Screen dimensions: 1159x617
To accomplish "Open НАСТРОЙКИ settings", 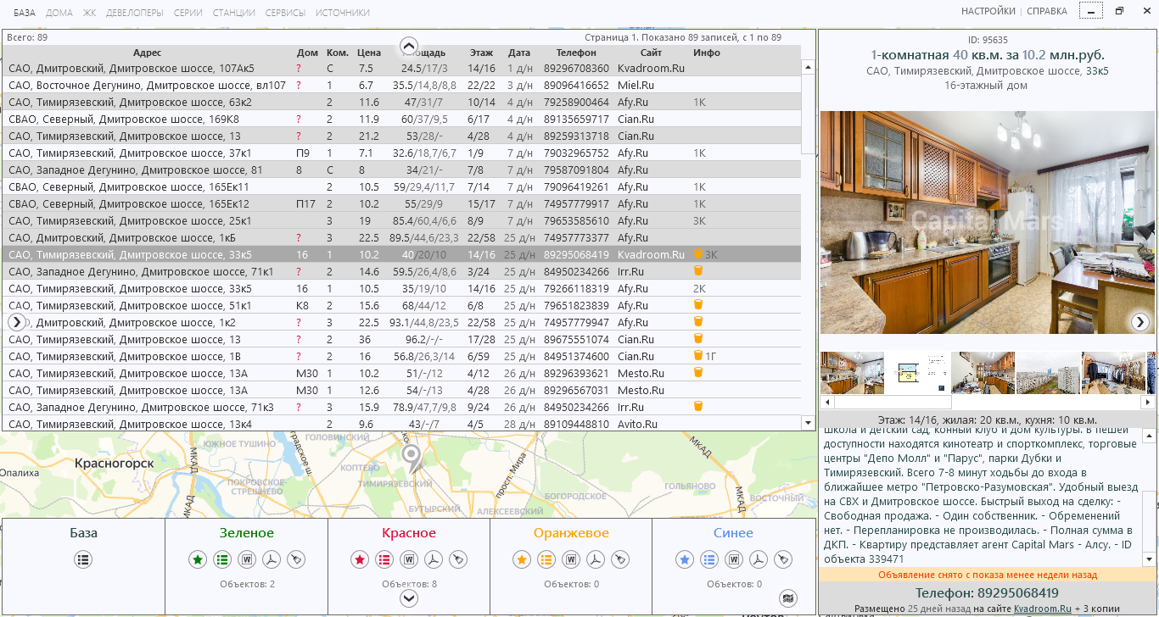I will tap(988, 12).
